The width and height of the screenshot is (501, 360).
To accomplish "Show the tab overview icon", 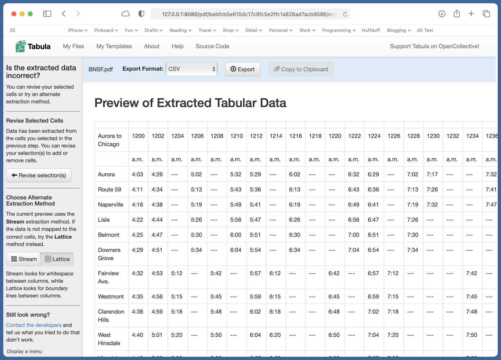I will point(486,14).
